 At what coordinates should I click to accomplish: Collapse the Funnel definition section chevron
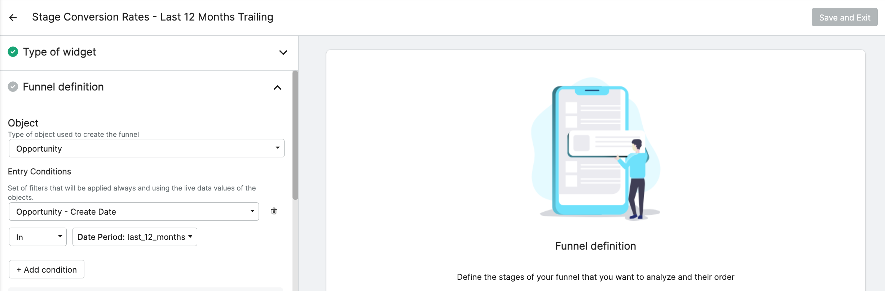point(277,88)
